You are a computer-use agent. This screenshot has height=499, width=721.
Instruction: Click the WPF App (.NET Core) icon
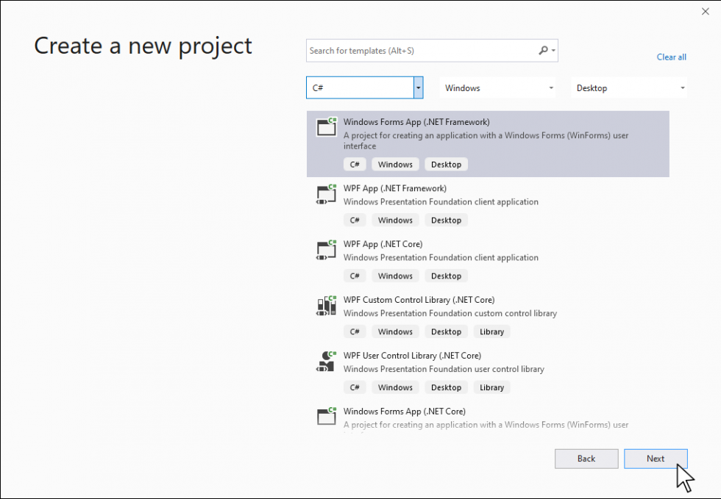[x=326, y=250]
